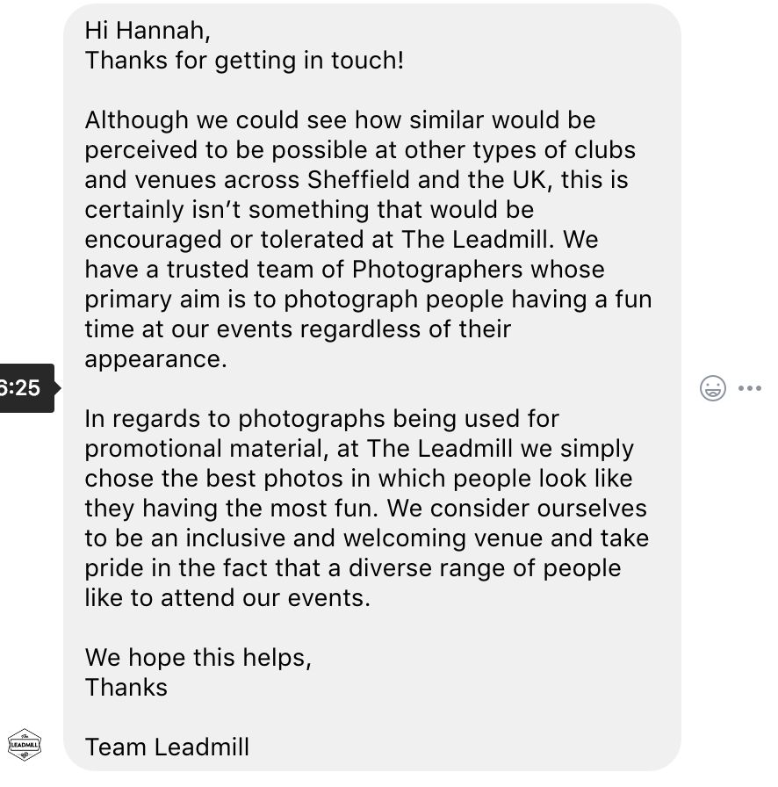The image size is (778, 787).
Task: Open the emoji reaction picker
Action: click(x=713, y=388)
